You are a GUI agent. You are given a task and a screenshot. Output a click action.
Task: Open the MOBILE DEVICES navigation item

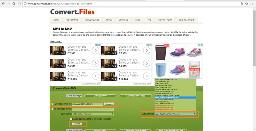point(92,20)
